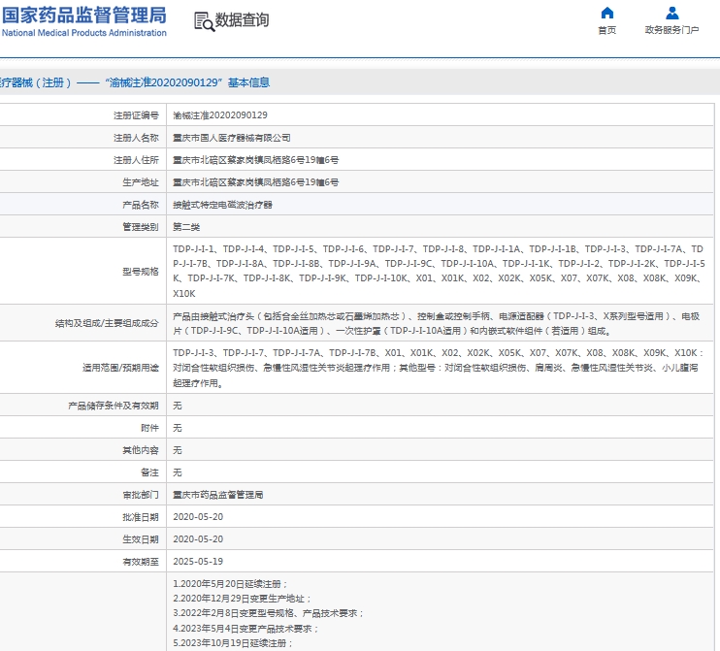This screenshot has height=651, width=720.
Task: Click the 注册证编号 row label
Action: click(x=136, y=115)
